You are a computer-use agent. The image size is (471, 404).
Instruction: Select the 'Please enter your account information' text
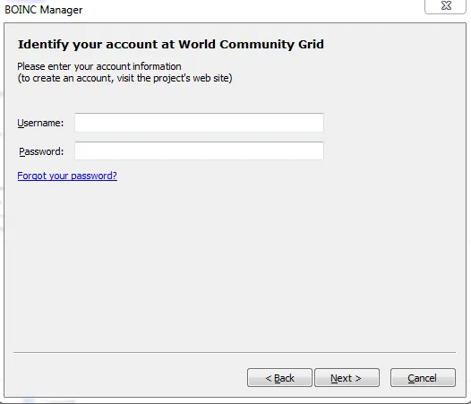pos(99,66)
